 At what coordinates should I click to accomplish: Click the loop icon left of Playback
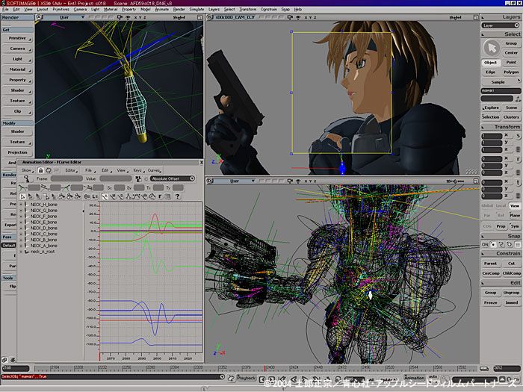pos(231,379)
